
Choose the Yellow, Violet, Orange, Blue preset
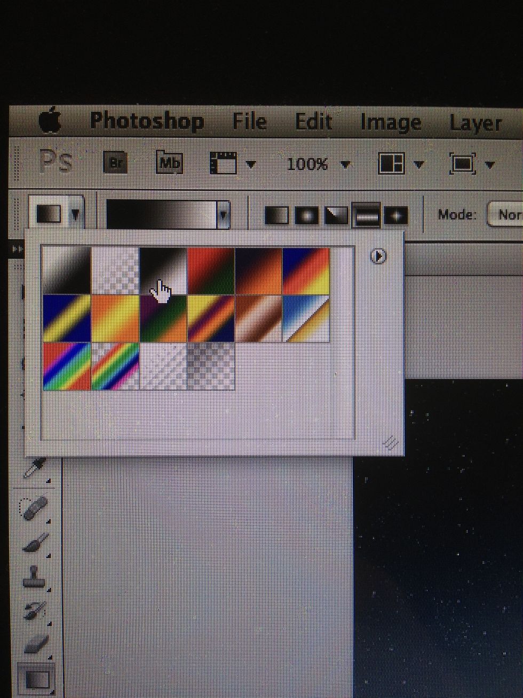[x=211, y=318]
